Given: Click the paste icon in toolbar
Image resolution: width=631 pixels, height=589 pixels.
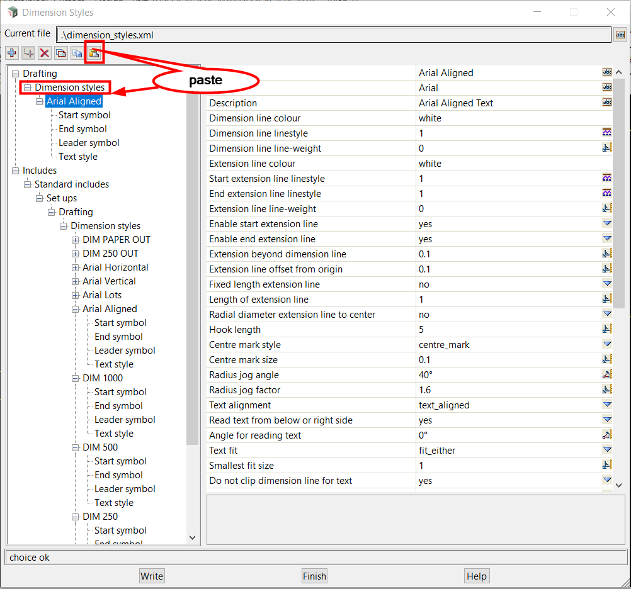Looking at the screenshot, I should (94, 53).
